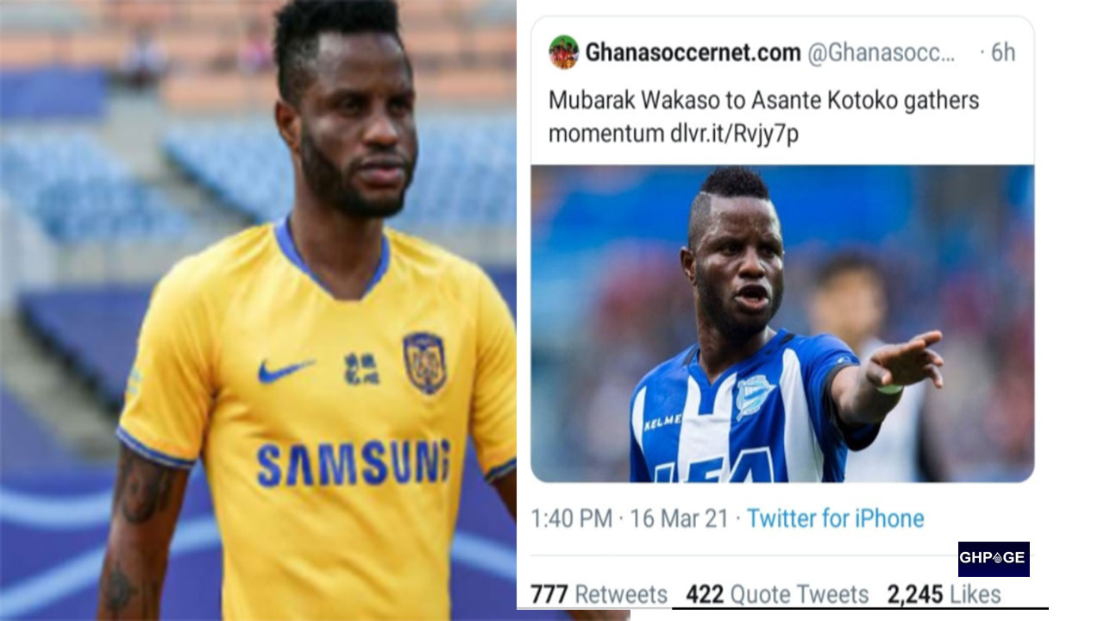Click the Nike swoosh on yellow jersey
This screenshot has width=1104, height=621.
285,370
